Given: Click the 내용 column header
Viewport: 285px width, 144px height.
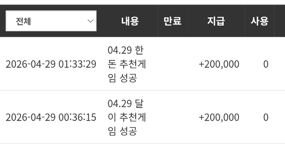Looking at the screenshot, I should 130,21.
